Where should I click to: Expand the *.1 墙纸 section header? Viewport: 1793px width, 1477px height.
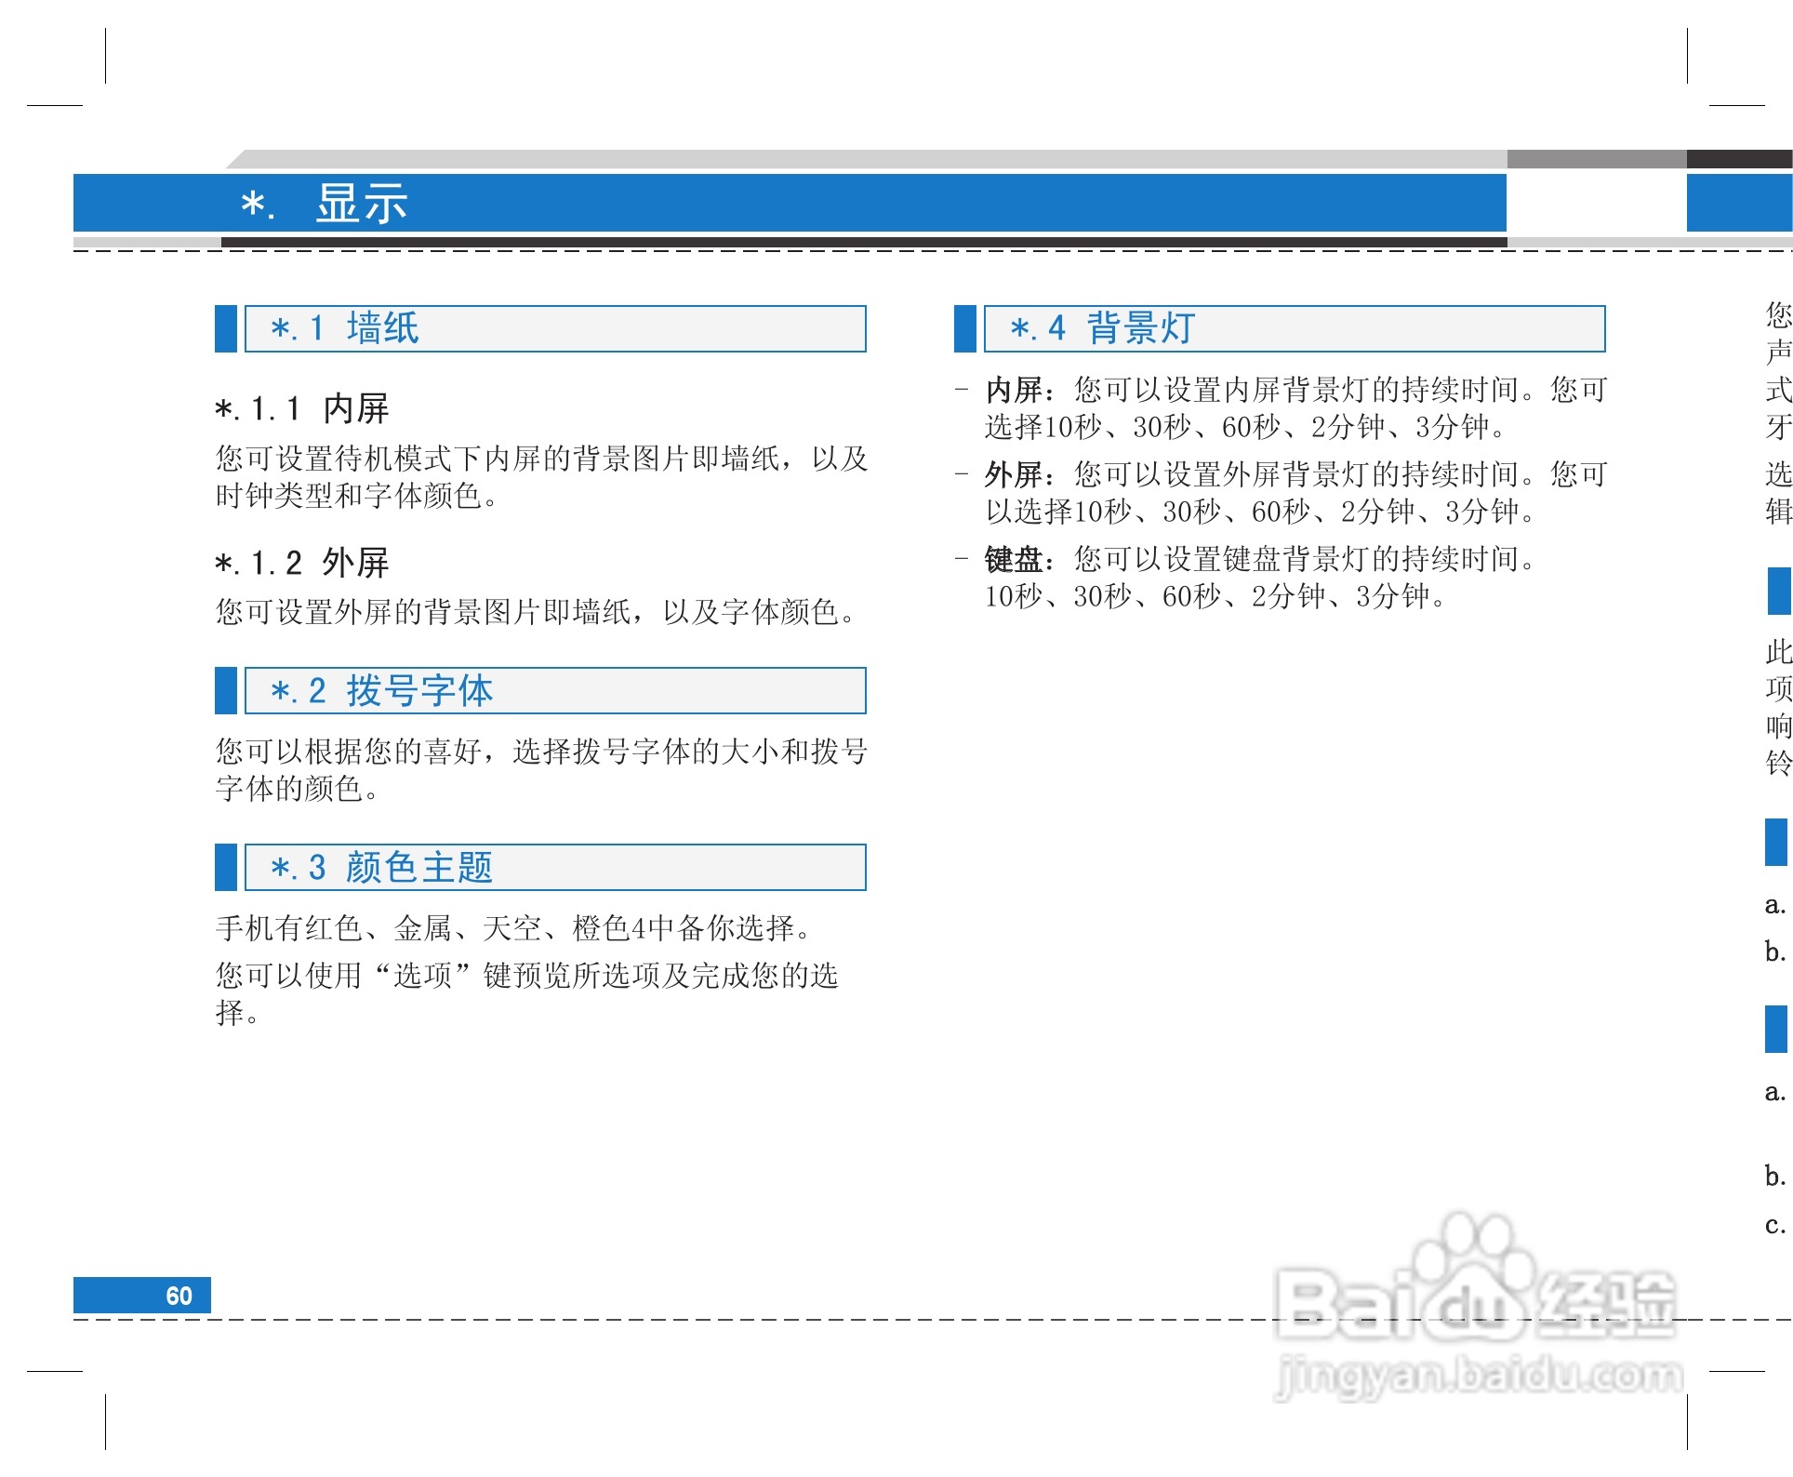click(553, 327)
